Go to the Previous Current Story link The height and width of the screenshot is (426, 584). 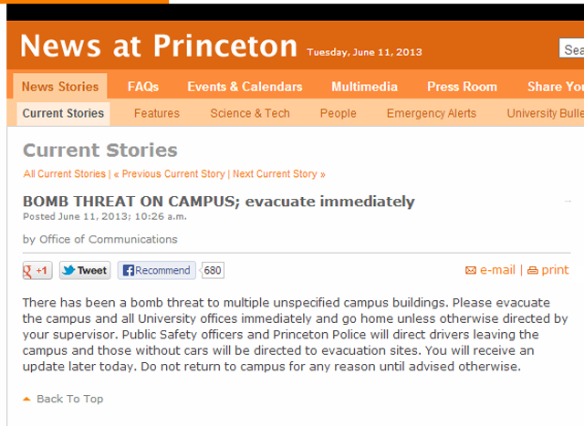click(169, 173)
